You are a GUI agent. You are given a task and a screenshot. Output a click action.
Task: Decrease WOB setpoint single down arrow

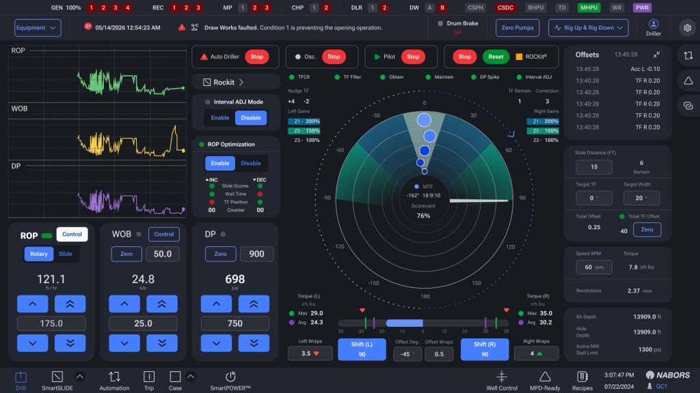tap(124, 343)
